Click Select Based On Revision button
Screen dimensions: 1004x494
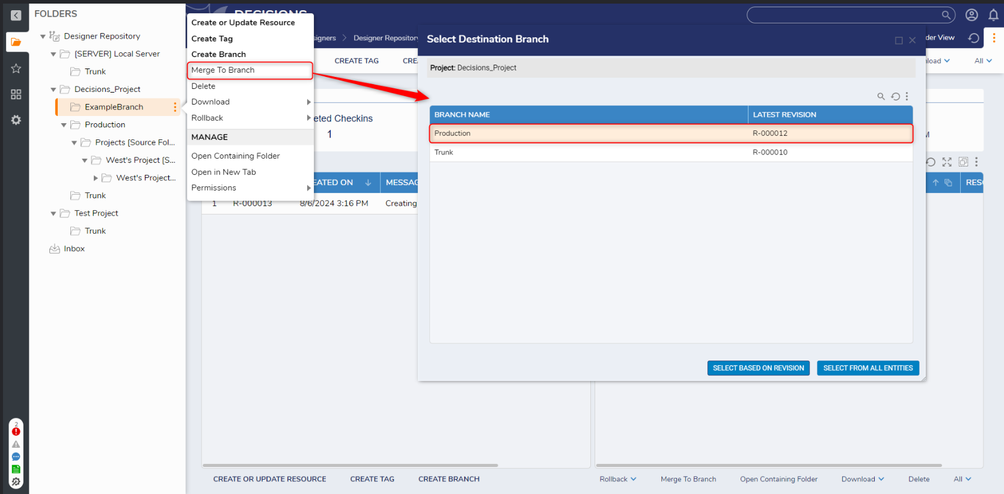point(758,368)
